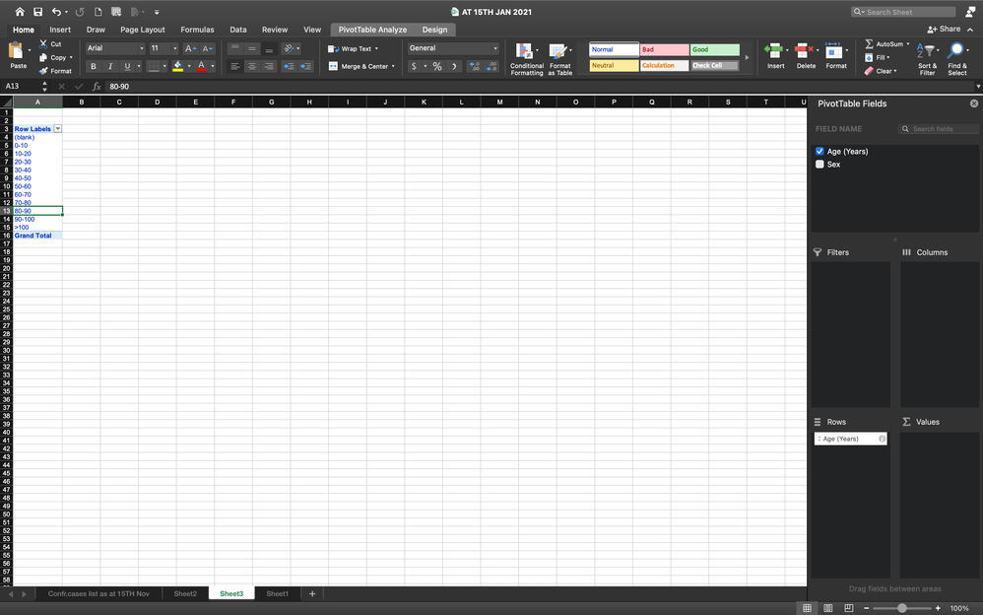Check the Sex field checkbox
The width and height of the screenshot is (983, 615).
coord(819,164)
